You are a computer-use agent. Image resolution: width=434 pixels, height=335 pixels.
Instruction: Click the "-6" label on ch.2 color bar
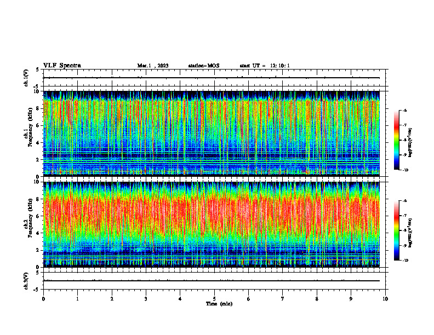[404, 201]
